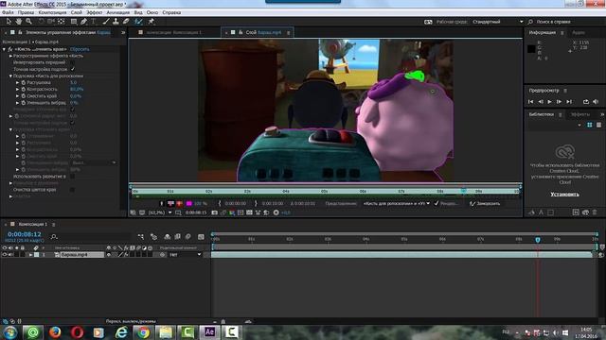Select the Rectangle shape tool

pos(74,22)
